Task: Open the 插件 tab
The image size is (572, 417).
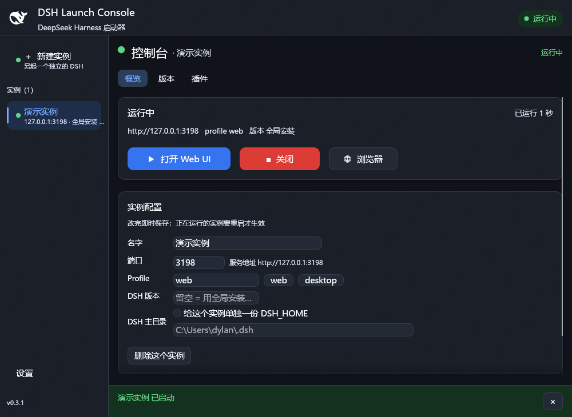Action: point(200,79)
